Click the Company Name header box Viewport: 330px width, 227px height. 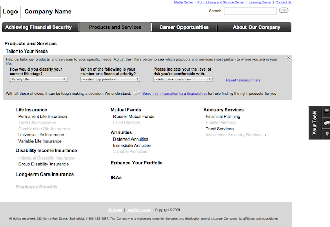click(48, 12)
